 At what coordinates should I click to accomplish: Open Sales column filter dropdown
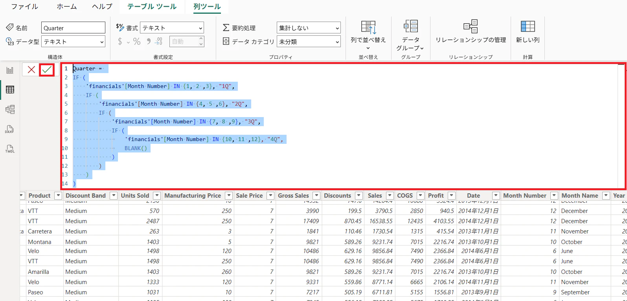click(x=390, y=195)
